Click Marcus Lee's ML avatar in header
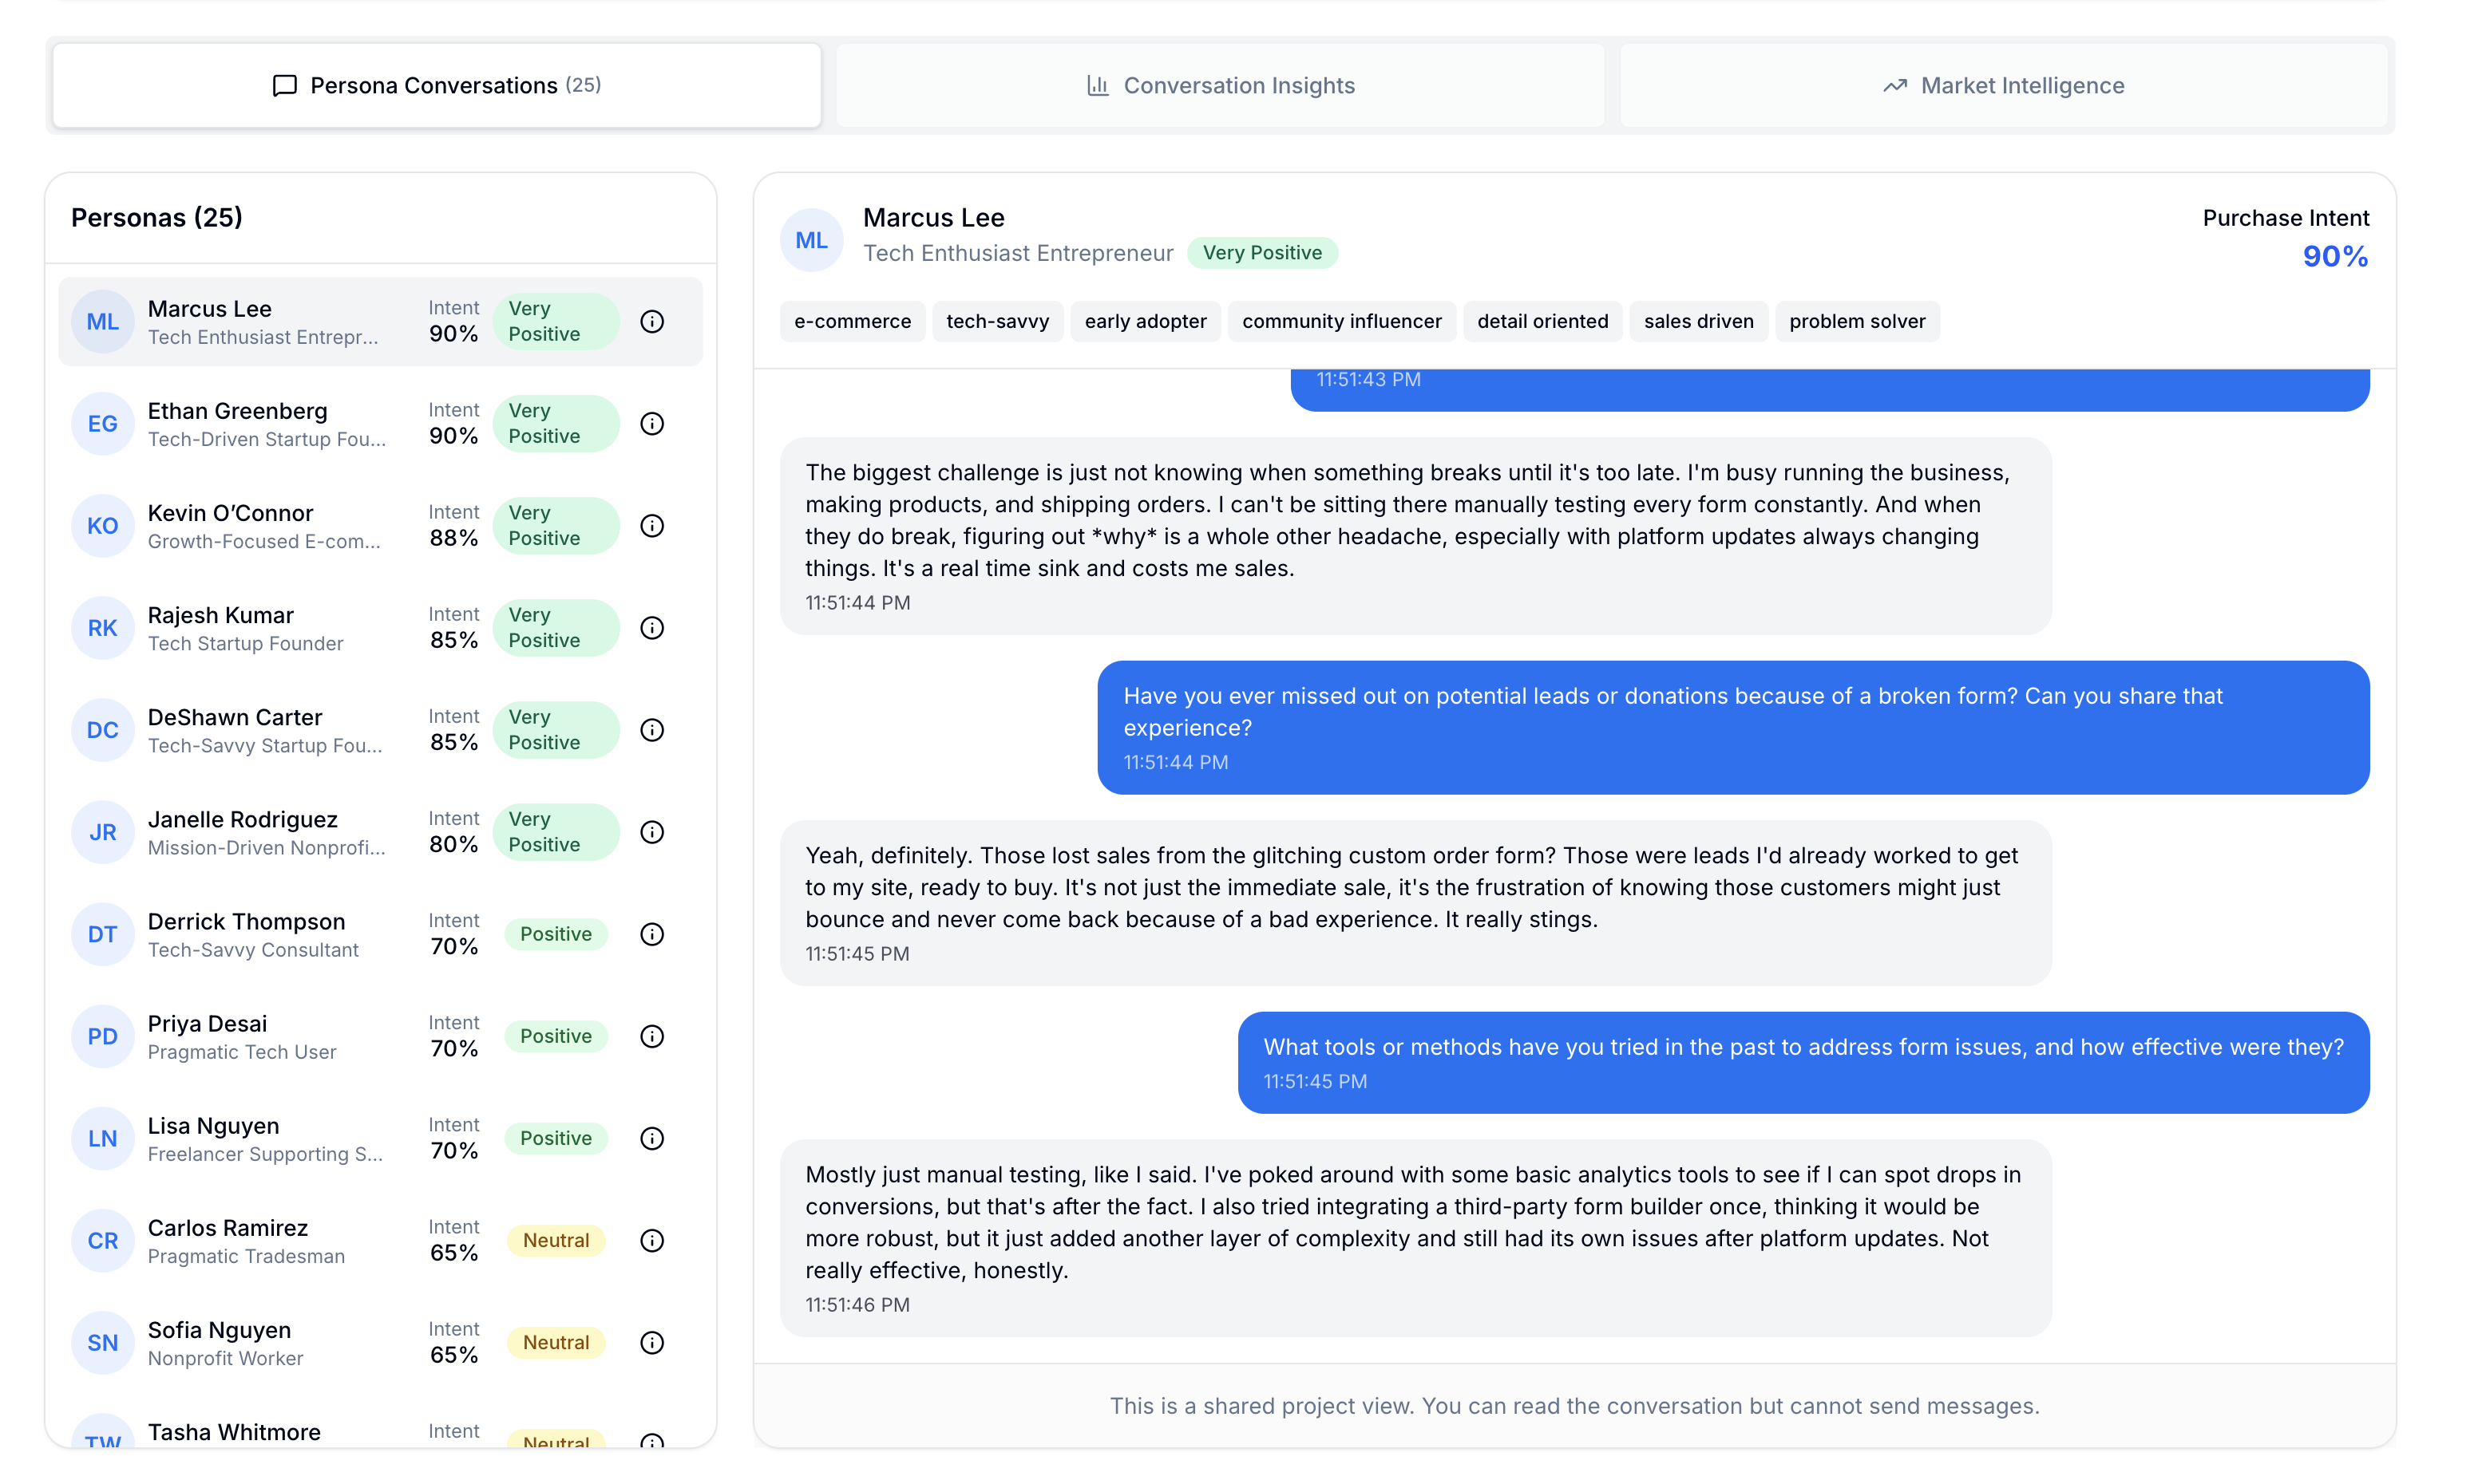This screenshot has width=2486, height=1484. click(x=811, y=240)
